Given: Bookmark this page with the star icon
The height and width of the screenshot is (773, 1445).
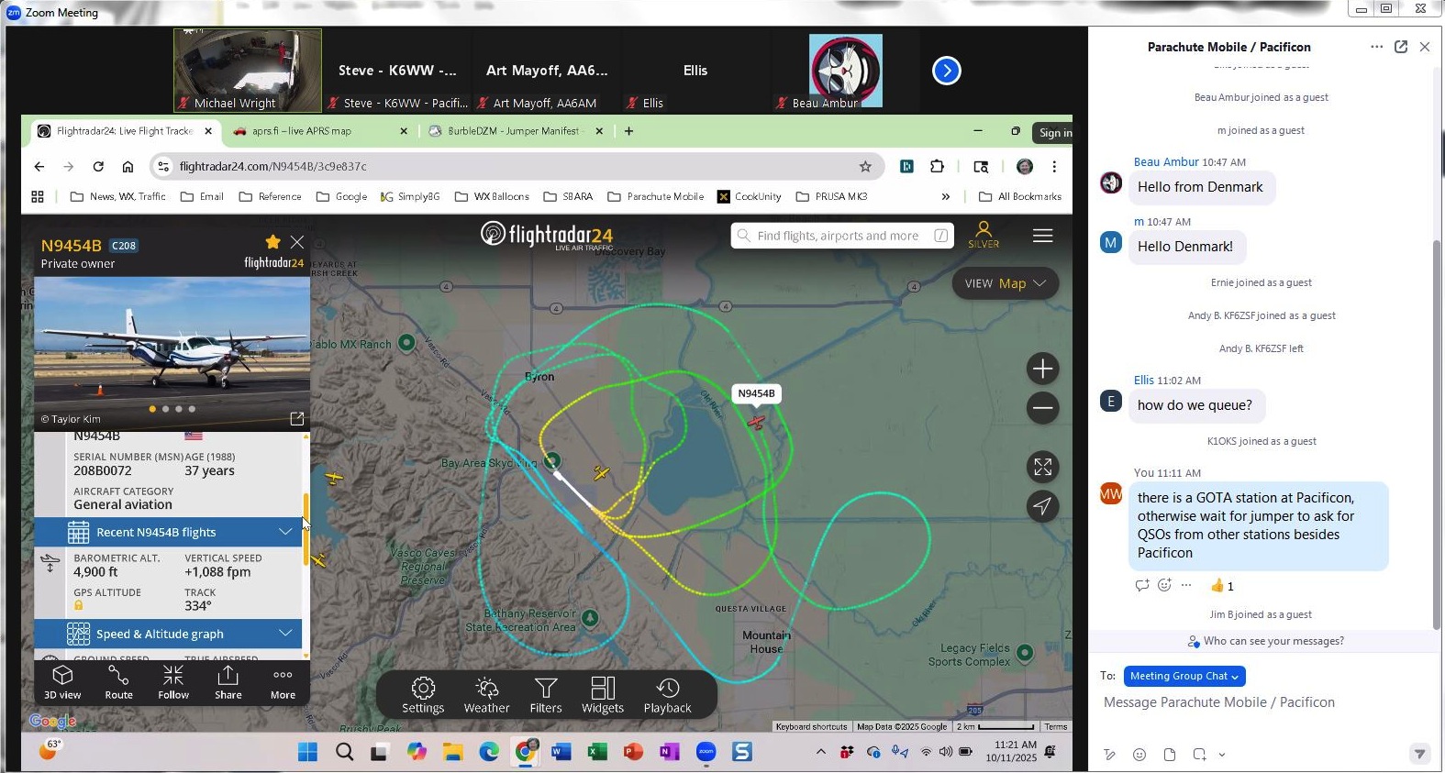Looking at the screenshot, I should point(865,166).
